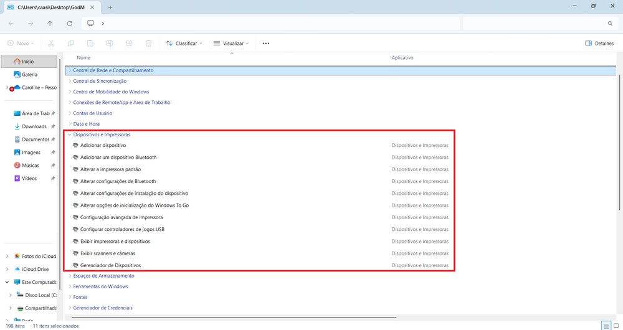Click the Delete trash icon
The width and height of the screenshot is (623, 330).
(x=149, y=44)
